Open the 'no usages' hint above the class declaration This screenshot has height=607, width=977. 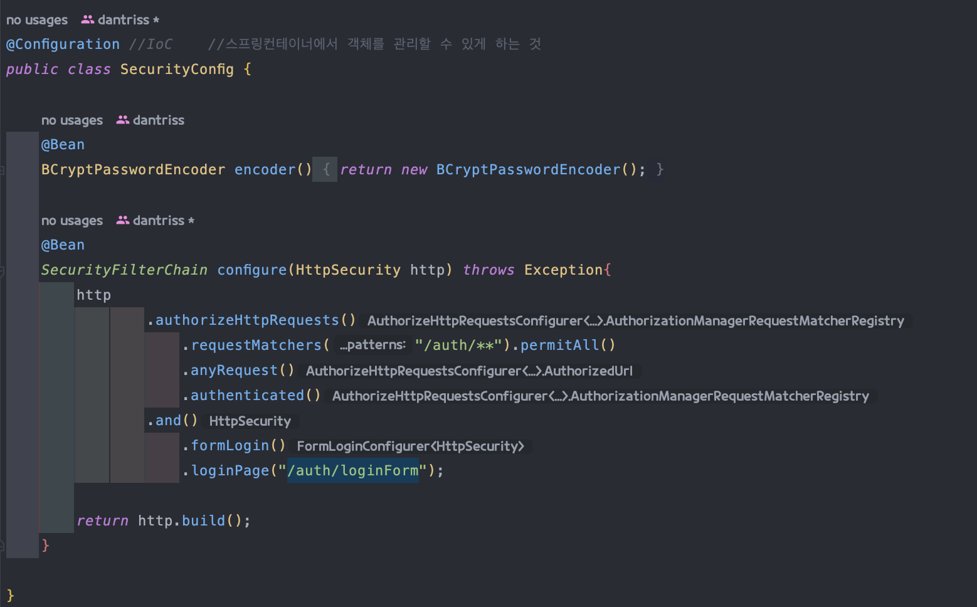click(x=37, y=20)
